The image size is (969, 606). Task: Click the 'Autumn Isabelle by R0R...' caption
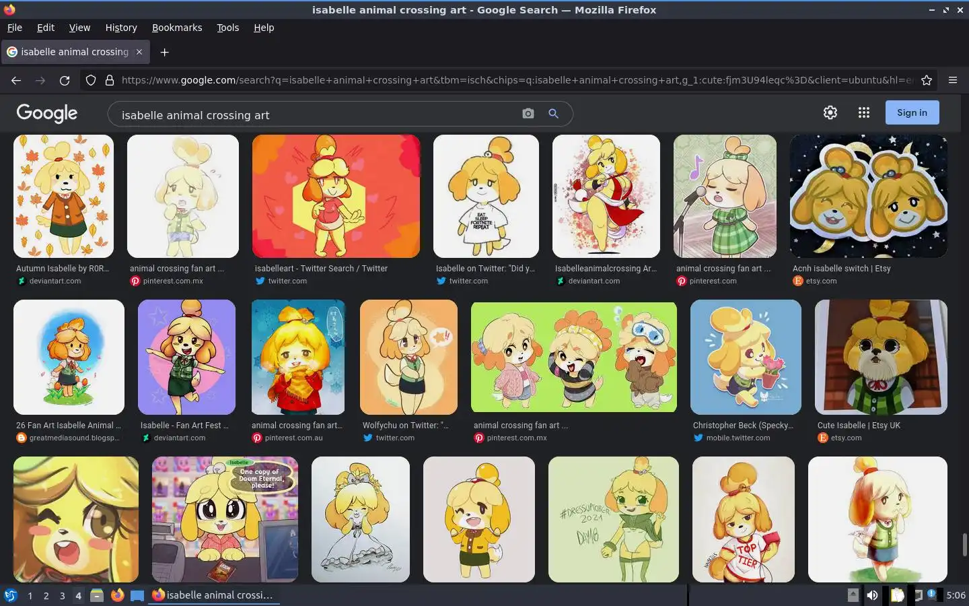(63, 269)
